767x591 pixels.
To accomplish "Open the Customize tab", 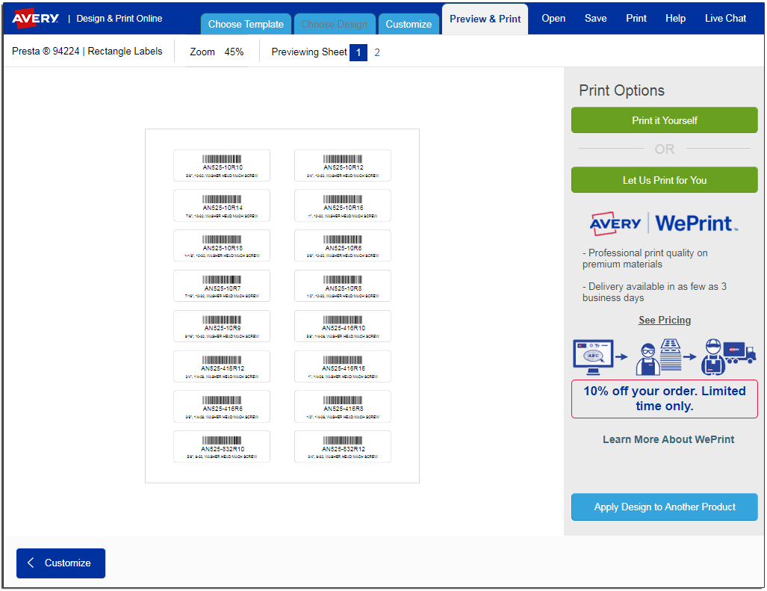I will tap(409, 24).
